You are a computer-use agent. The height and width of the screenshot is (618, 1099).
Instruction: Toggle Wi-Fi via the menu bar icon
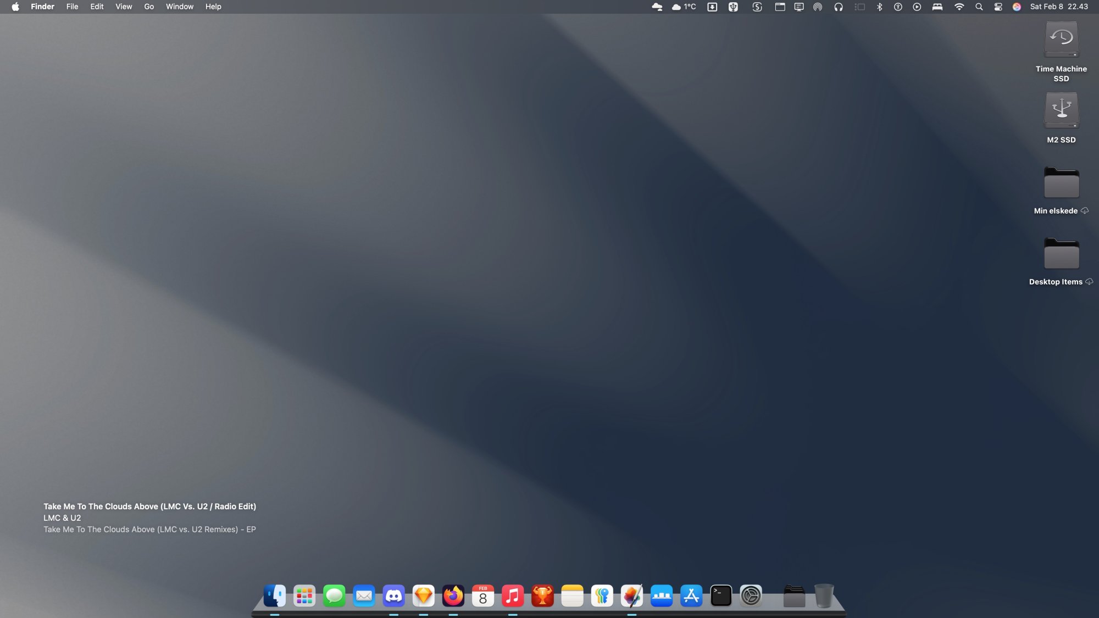pyautogui.click(x=959, y=7)
